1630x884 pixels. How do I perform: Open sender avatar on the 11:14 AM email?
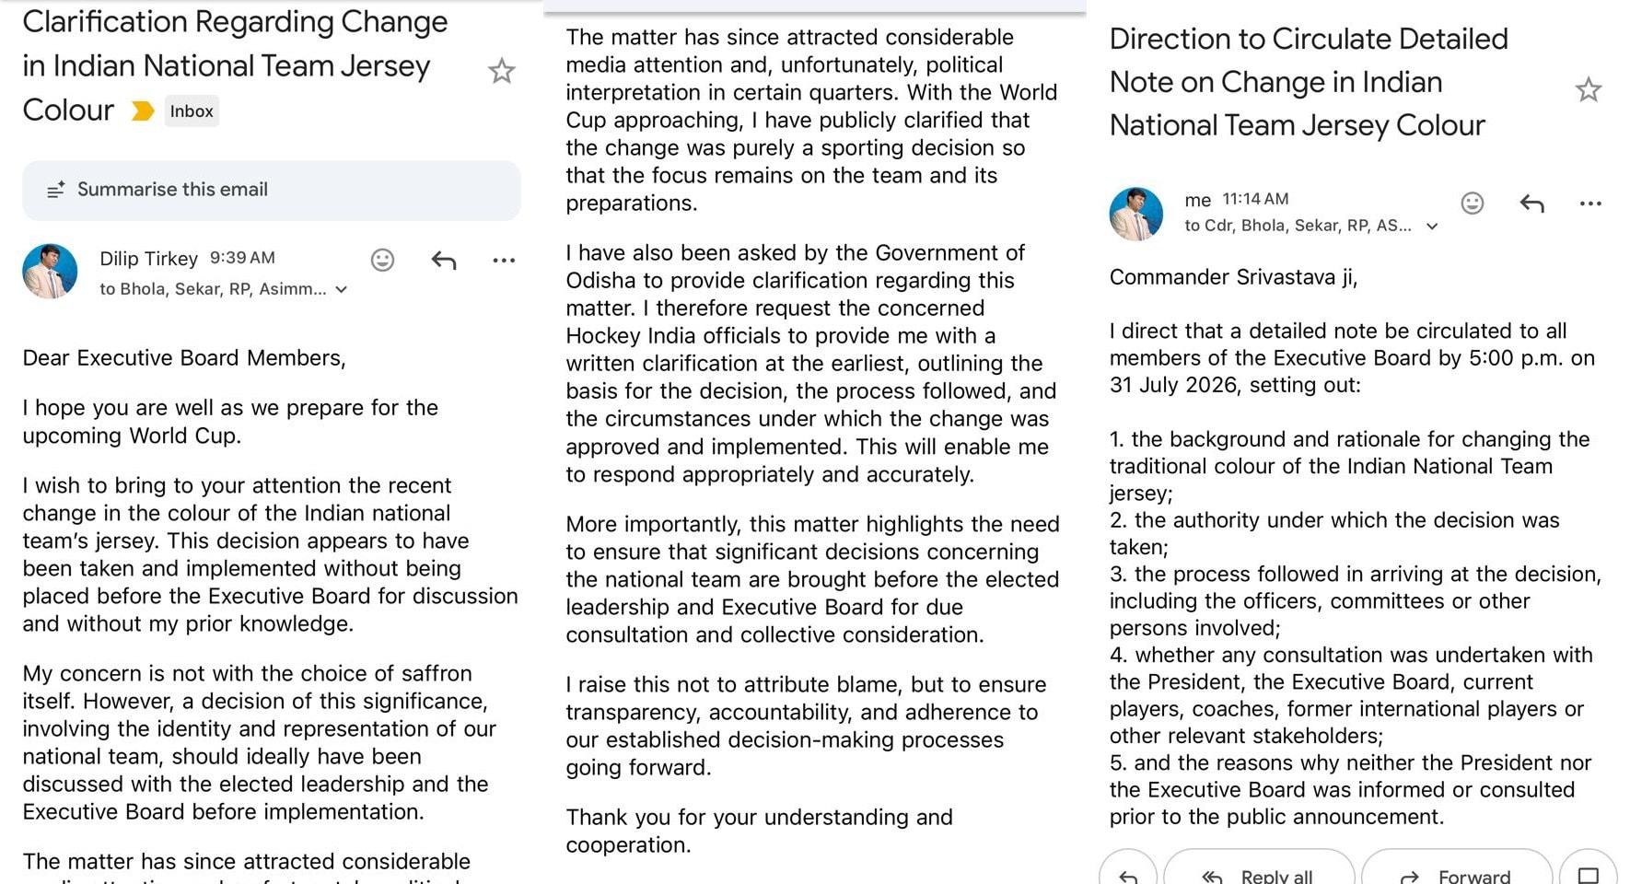click(1136, 214)
